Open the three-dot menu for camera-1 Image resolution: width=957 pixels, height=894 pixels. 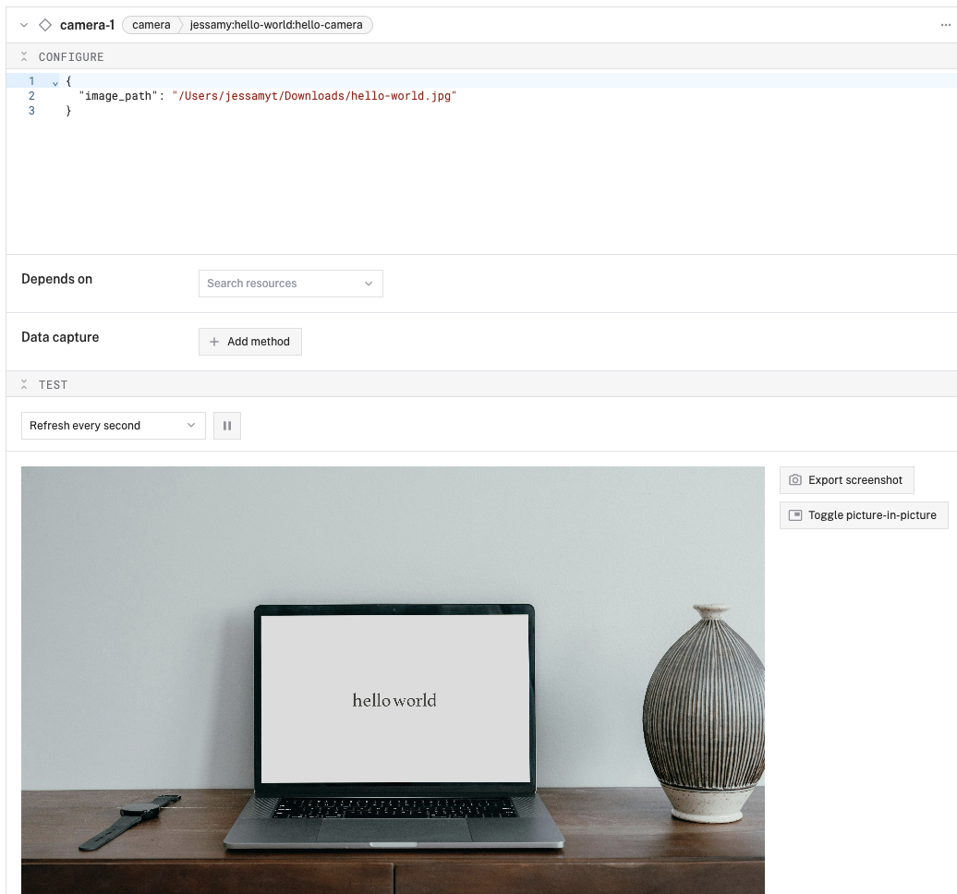945,25
